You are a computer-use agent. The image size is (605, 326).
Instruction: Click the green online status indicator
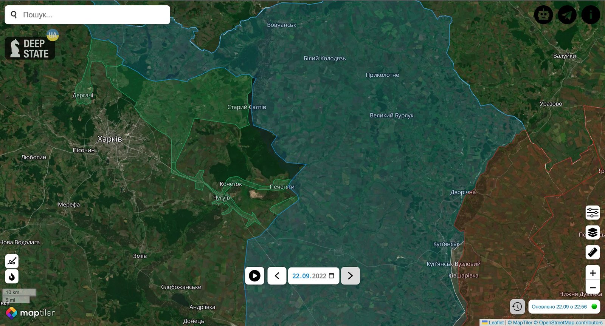click(594, 306)
